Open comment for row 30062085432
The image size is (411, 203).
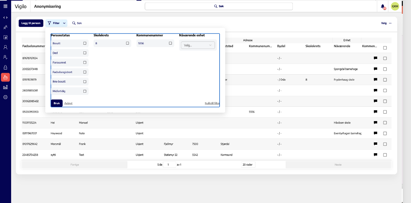375,101
